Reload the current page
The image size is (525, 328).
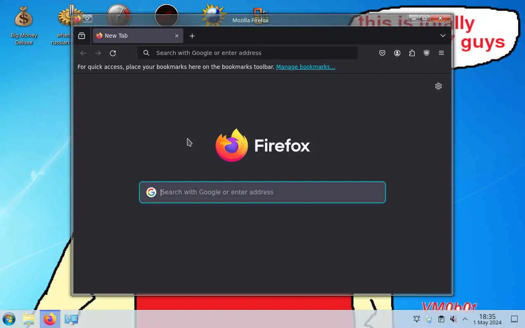tap(113, 53)
